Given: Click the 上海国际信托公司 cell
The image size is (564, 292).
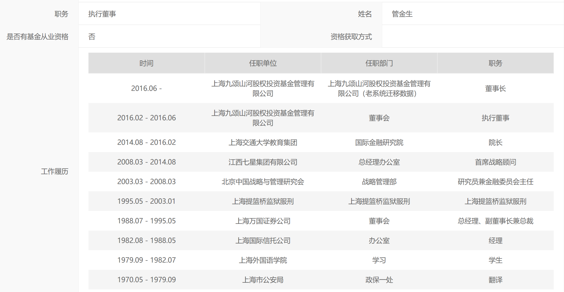Looking at the screenshot, I should (263, 241).
